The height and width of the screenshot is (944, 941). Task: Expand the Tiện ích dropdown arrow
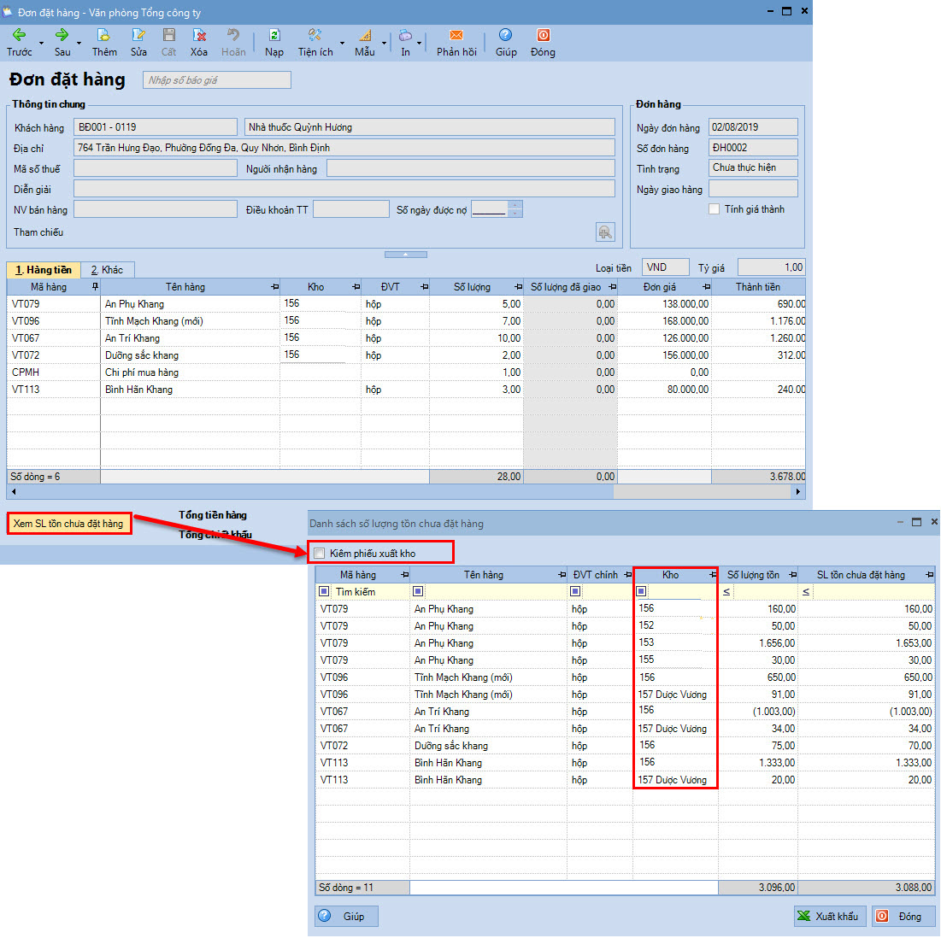[x=342, y=43]
